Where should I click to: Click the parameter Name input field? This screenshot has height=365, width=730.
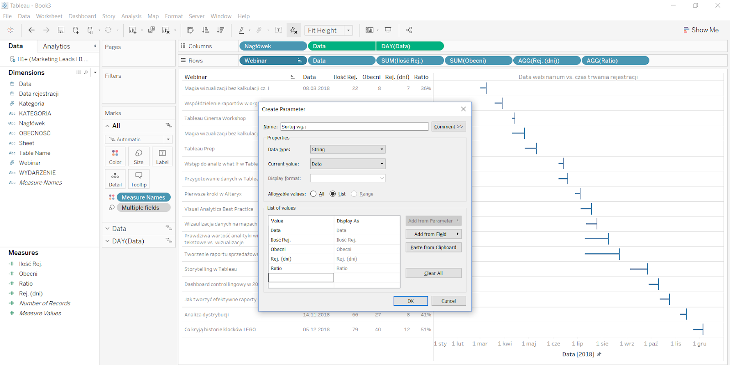(354, 127)
